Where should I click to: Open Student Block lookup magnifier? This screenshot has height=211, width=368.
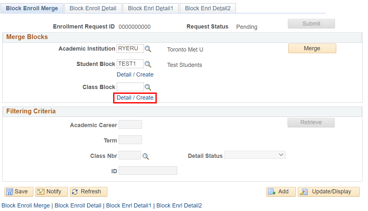148,64
